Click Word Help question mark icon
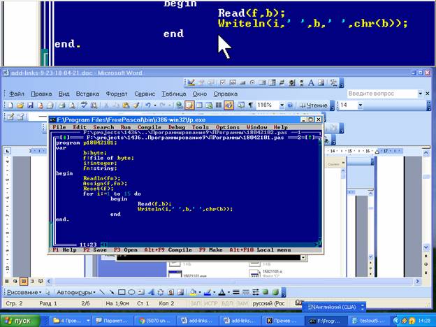 click(290, 106)
